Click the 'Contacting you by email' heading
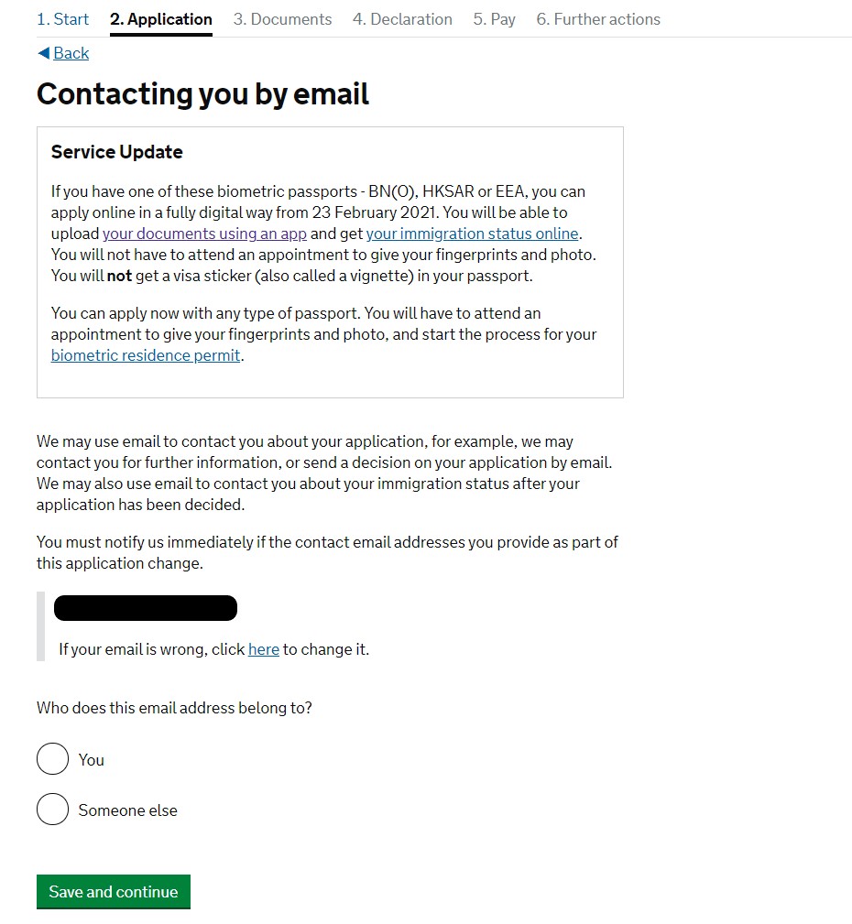This screenshot has width=852, height=924. [x=202, y=94]
